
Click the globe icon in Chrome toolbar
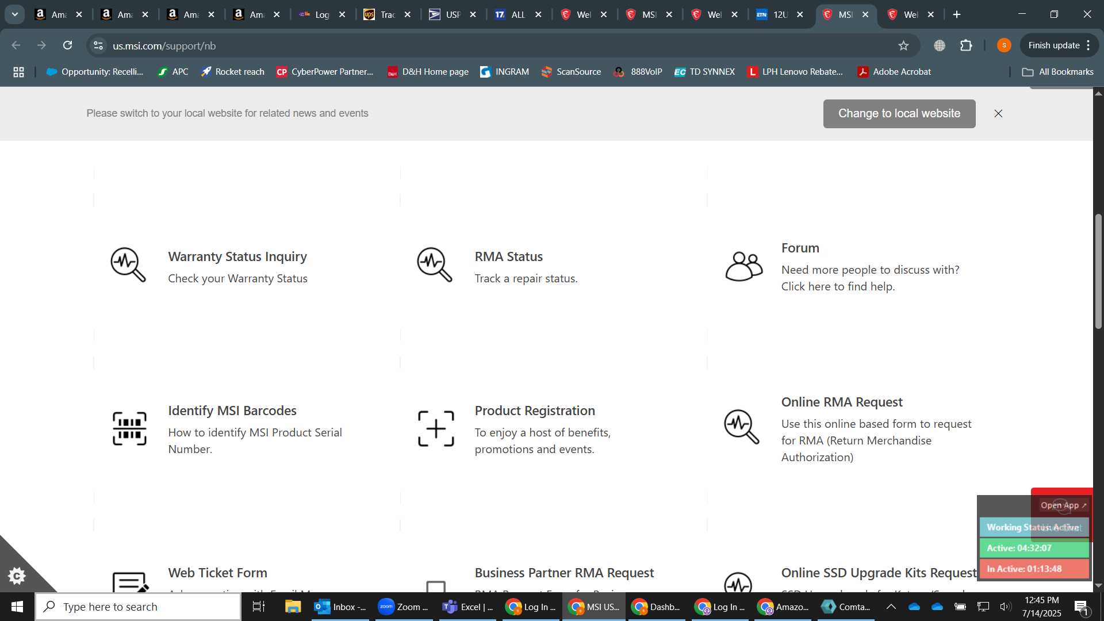pyautogui.click(x=940, y=45)
